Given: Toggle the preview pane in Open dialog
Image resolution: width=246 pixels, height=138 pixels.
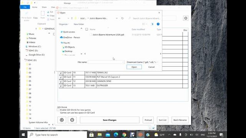Looking at the screenshot, I should (x=152, y=24).
